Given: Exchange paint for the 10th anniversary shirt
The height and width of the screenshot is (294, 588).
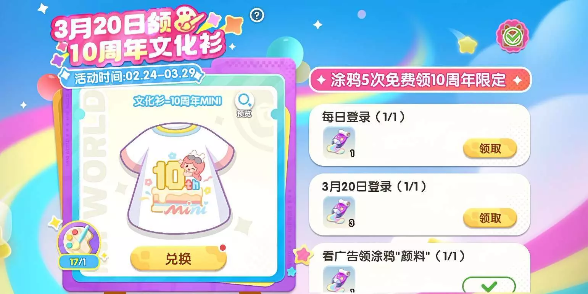Looking at the screenshot, I should coord(178,259).
